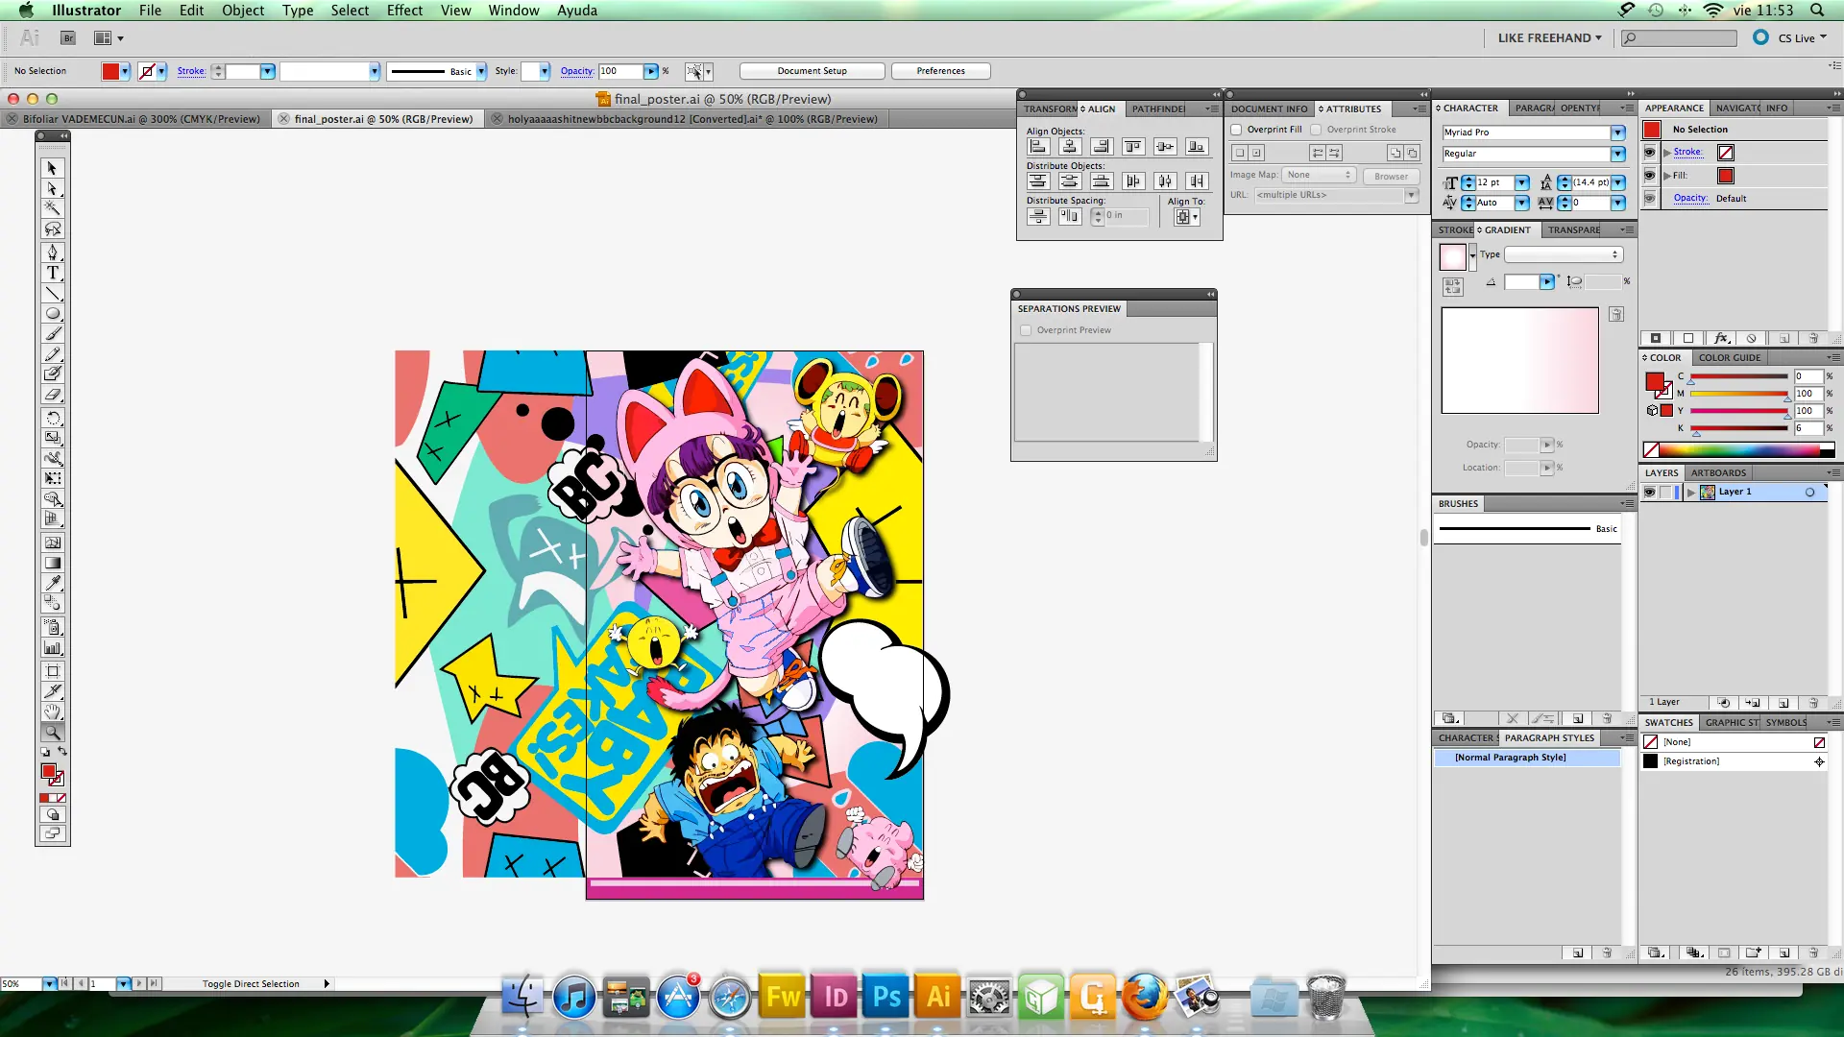
Task: Click Vertical Align Top icon
Action: coord(1133,147)
